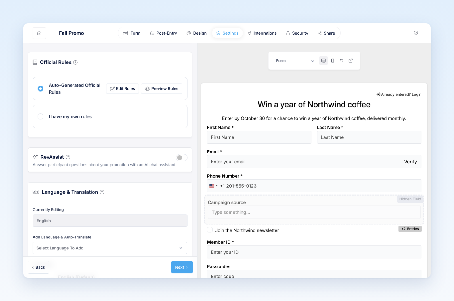Screen dimensions: 454x301
Task: Go to the Security tab
Action: (x=297, y=33)
